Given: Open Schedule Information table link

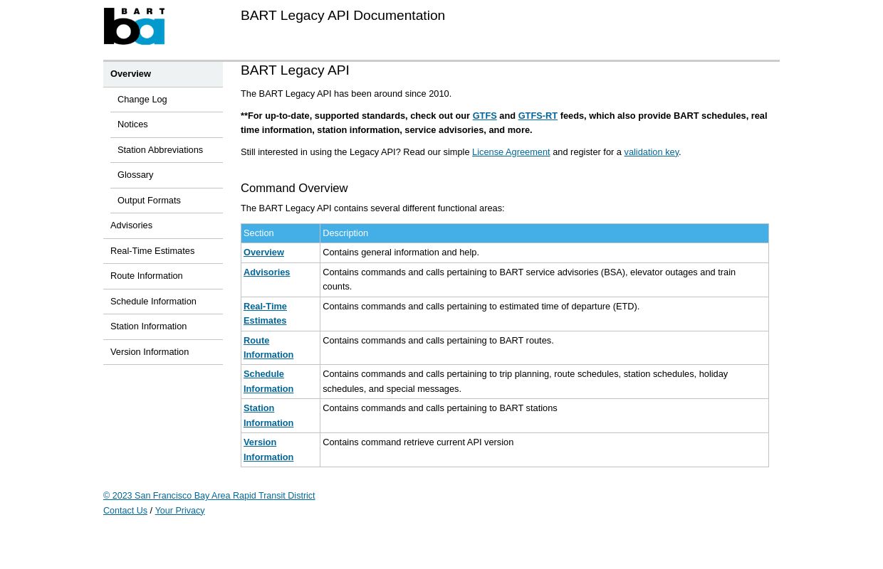Looking at the screenshot, I should [x=268, y=381].
